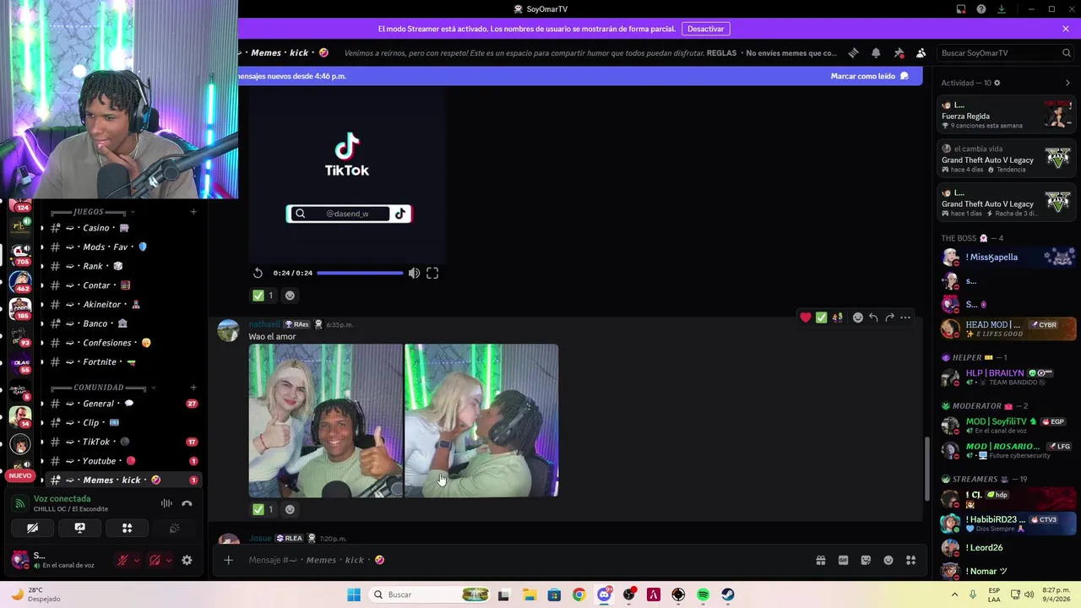The width and height of the screenshot is (1081, 608).
Task: Open the thumbs-up photo thumbnail
Action: click(325, 421)
